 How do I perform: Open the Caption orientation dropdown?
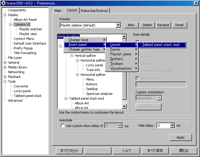[159, 98]
